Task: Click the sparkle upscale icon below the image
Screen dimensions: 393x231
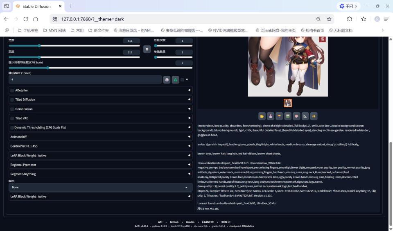Action: pos(314,116)
